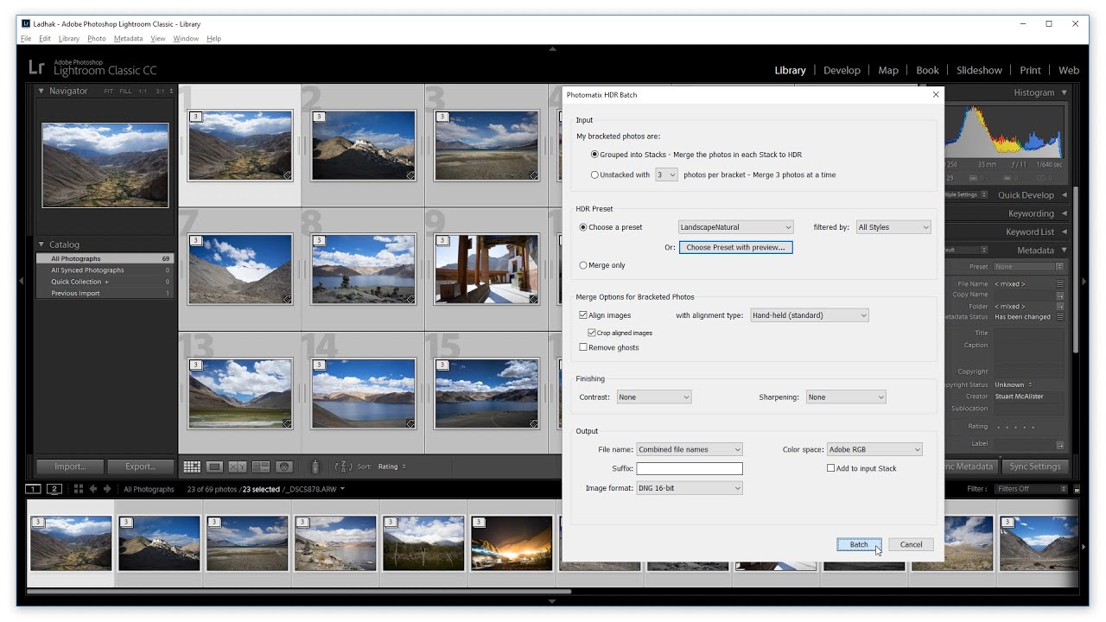1106x622 pixels.
Task: Hide top module picker via top arrow
Action: click(553, 49)
